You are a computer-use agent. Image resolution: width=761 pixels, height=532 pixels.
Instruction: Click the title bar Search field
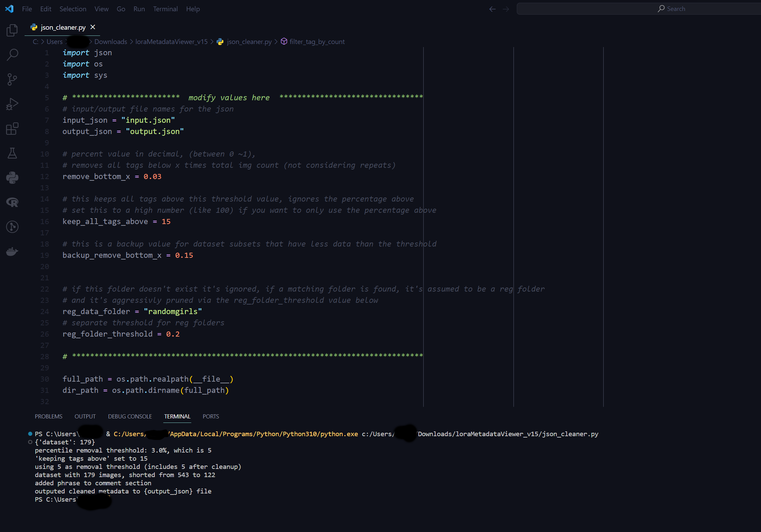[639, 9]
